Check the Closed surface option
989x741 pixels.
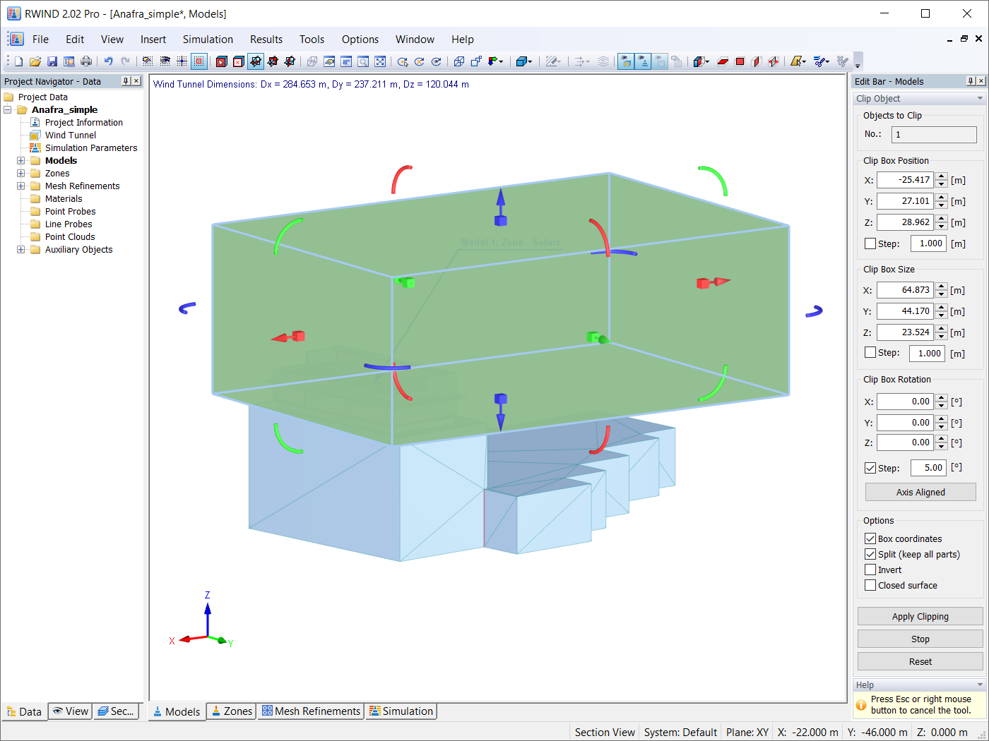(870, 585)
